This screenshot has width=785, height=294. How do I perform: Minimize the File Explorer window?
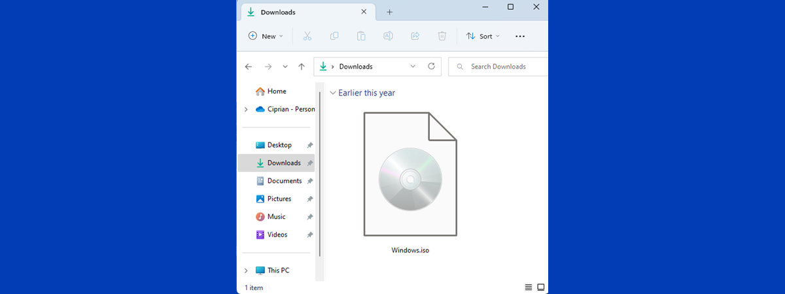tap(485, 7)
